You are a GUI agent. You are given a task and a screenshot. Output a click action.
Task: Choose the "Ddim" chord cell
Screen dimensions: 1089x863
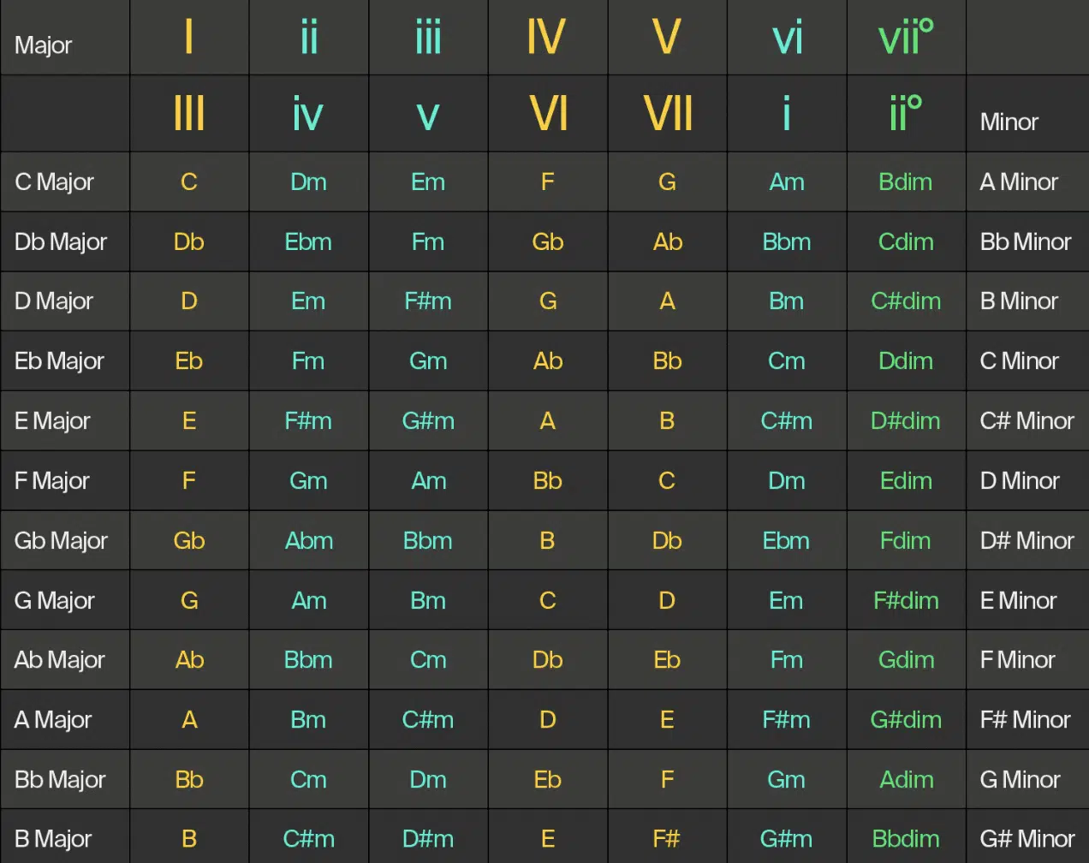click(x=906, y=361)
